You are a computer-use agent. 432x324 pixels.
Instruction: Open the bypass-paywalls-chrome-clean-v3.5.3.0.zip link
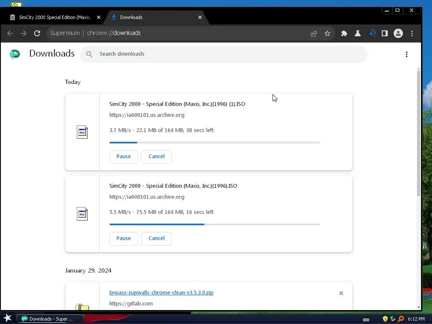[x=161, y=293]
